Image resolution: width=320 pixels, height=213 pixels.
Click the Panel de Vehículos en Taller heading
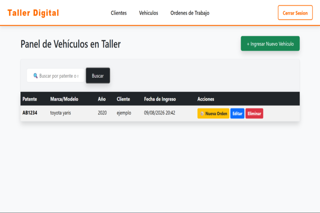point(70,44)
